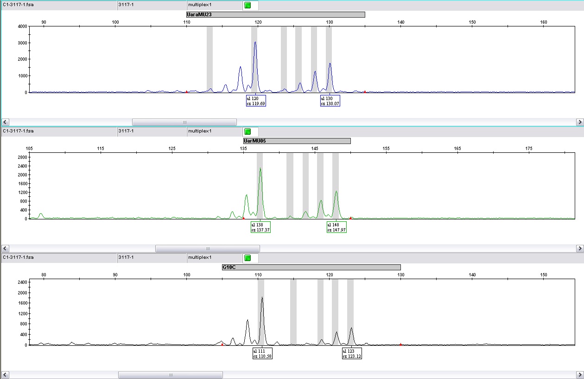Select the G10C marker range bar
584x379 pixels.
tap(311, 267)
